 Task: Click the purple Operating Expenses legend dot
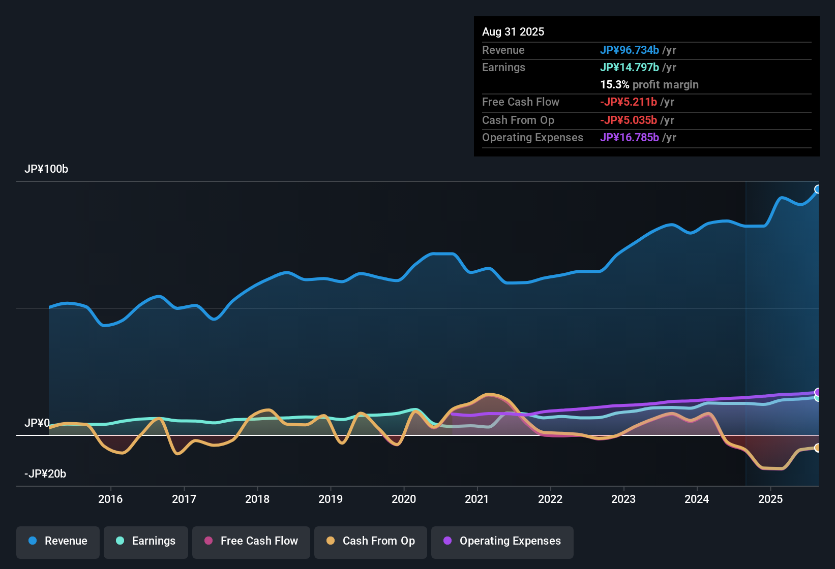click(447, 541)
